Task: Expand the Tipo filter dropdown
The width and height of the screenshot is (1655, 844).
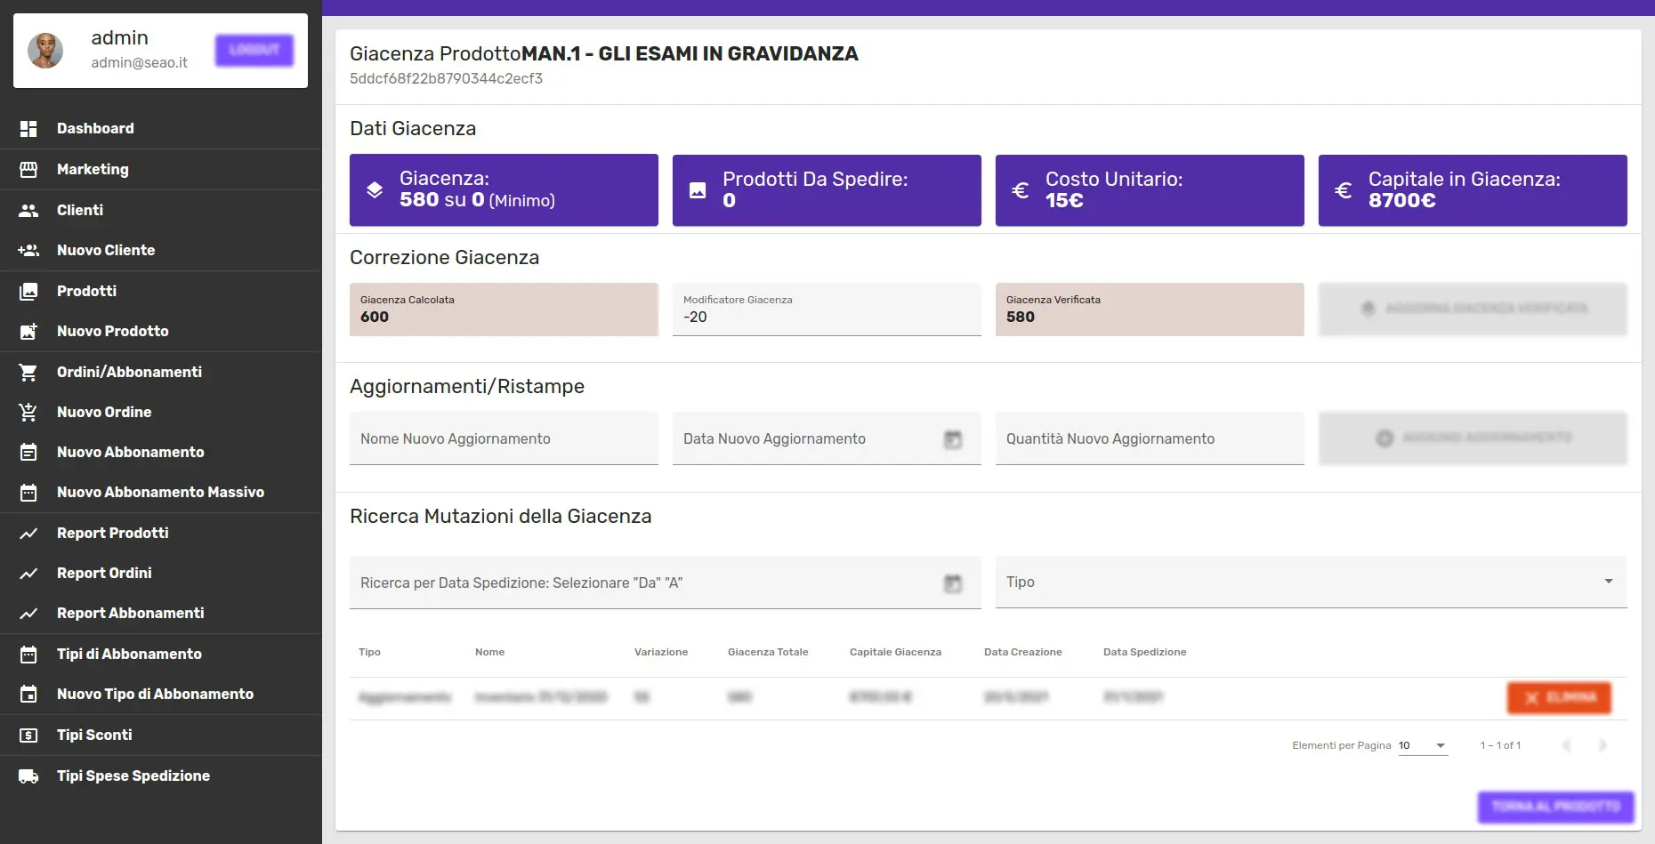Action: click(1607, 582)
